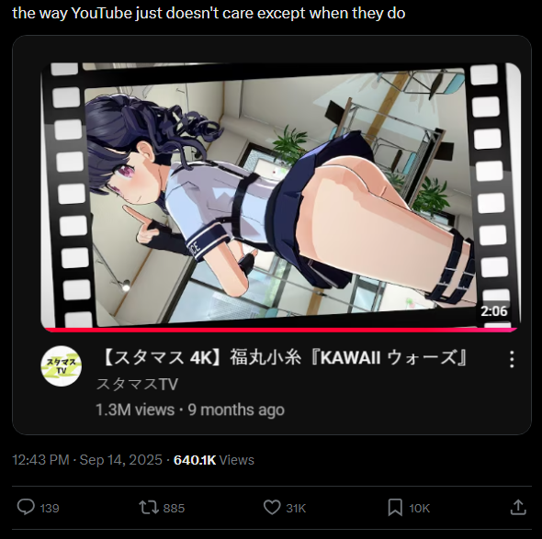This screenshot has width=542, height=539.
Task: Select the tweet text about YouTube
Action: coord(209,13)
